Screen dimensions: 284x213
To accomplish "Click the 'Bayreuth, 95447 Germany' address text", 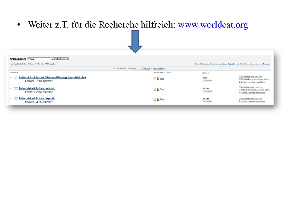I will 39,102.
